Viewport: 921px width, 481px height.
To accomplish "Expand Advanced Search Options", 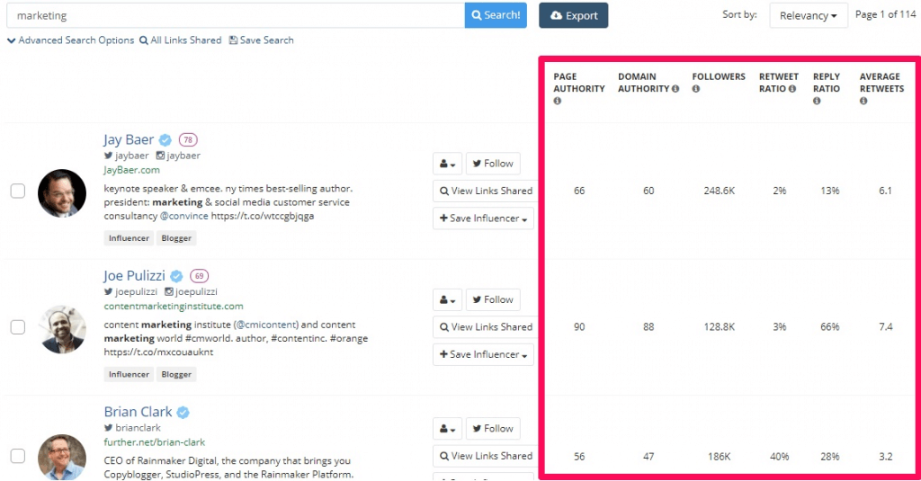I will pyautogui.click(x=70, y=40).
